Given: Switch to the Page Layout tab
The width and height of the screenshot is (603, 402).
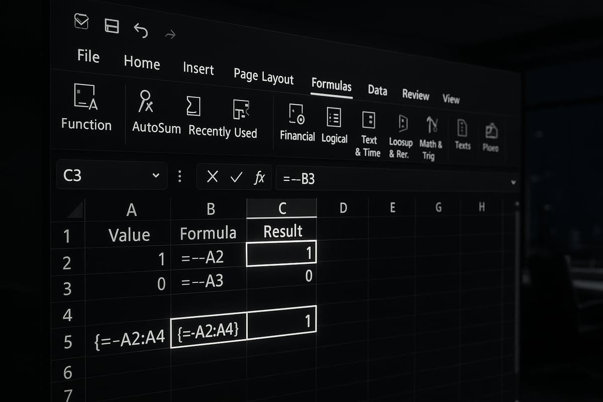Looking at the screenshot, I should tap(263, 76).
